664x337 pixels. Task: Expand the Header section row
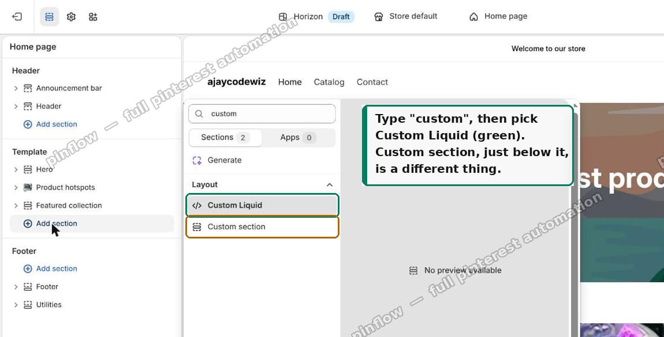click(x=16, y=107)
